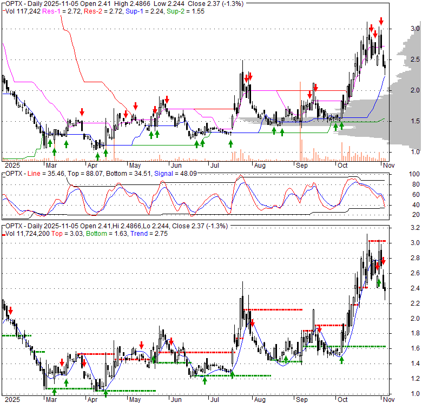Viewport: 422px width, 403px height.
Task: Click the green buy arrow in early October on the bottom chart
Action: (341, 360)
